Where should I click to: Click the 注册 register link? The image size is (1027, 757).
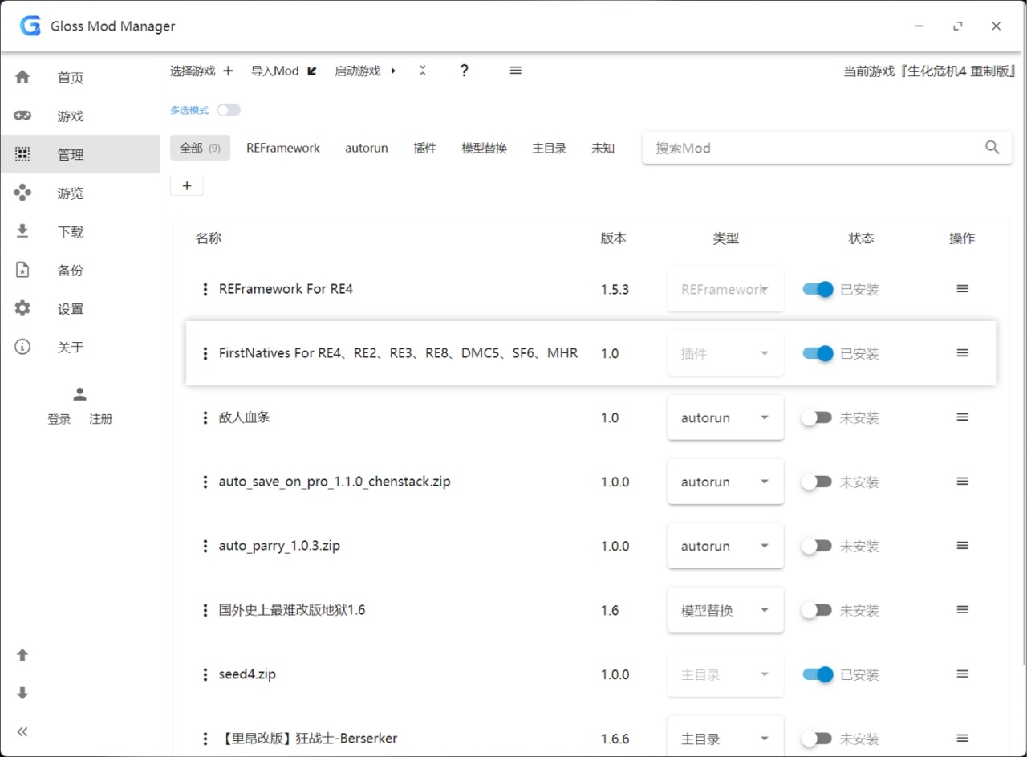coord(101,419)
